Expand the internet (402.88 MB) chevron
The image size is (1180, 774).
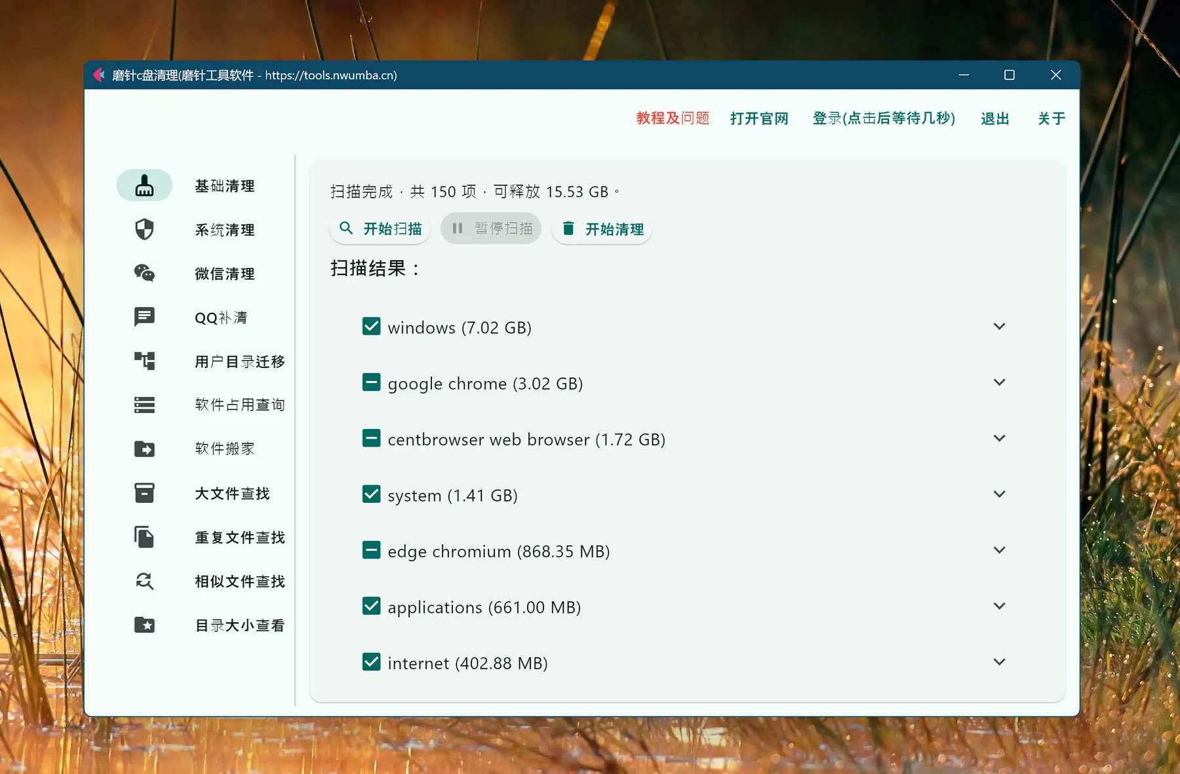click(x=999, y=662)
